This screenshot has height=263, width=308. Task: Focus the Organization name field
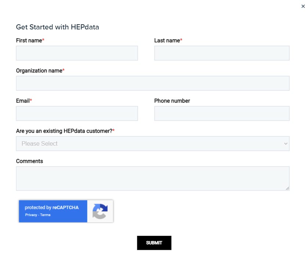tap(153, 83)
